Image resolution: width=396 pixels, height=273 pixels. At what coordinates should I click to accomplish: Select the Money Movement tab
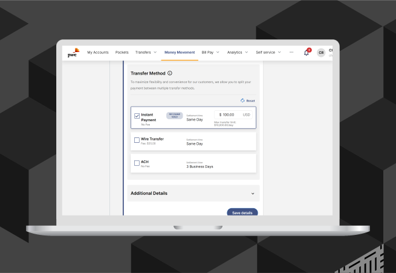[x=180, y=53]
